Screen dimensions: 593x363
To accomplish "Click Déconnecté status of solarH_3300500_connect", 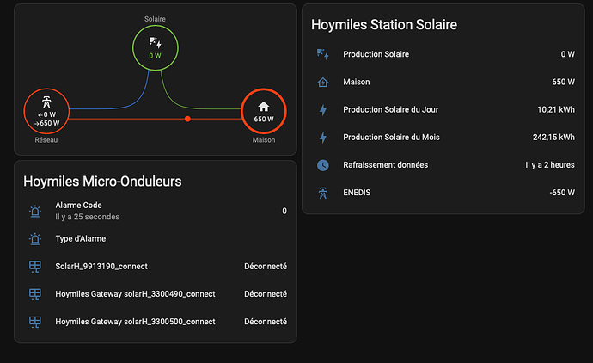I will point(266,322).
